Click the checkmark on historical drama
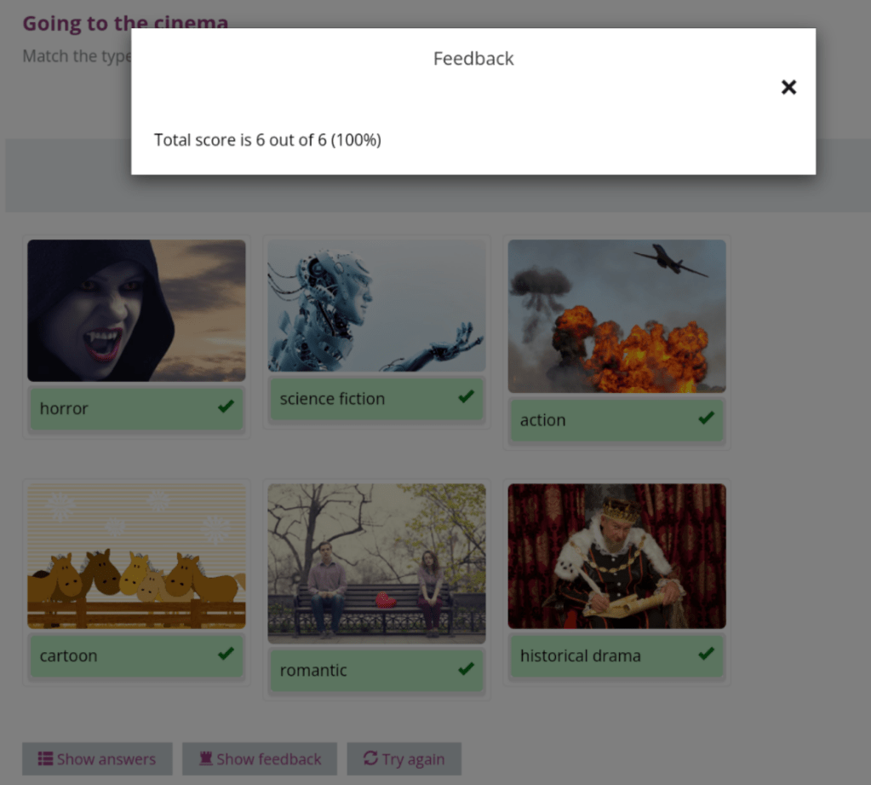Image resolution: width=871 pixels, height=785 pixels. (x=706, y=655)
